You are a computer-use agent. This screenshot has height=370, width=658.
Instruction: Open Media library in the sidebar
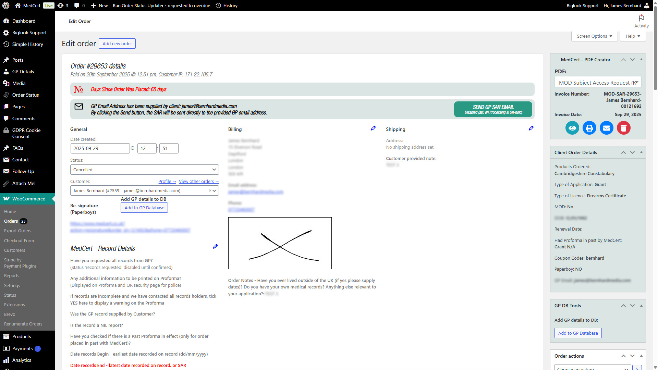(27, 83)
